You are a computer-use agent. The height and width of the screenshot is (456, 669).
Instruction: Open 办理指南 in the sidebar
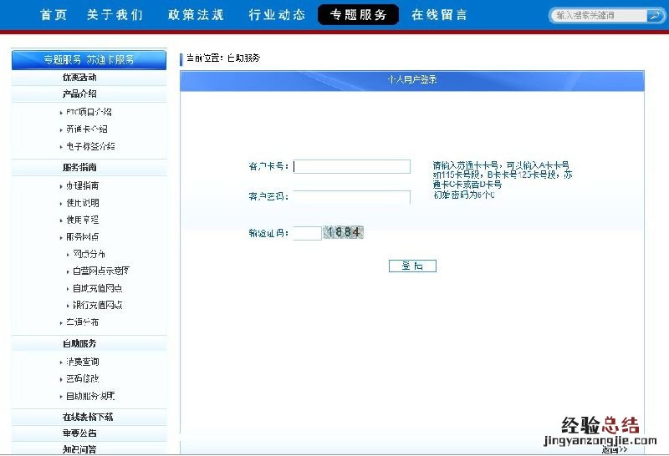point(82,185)
